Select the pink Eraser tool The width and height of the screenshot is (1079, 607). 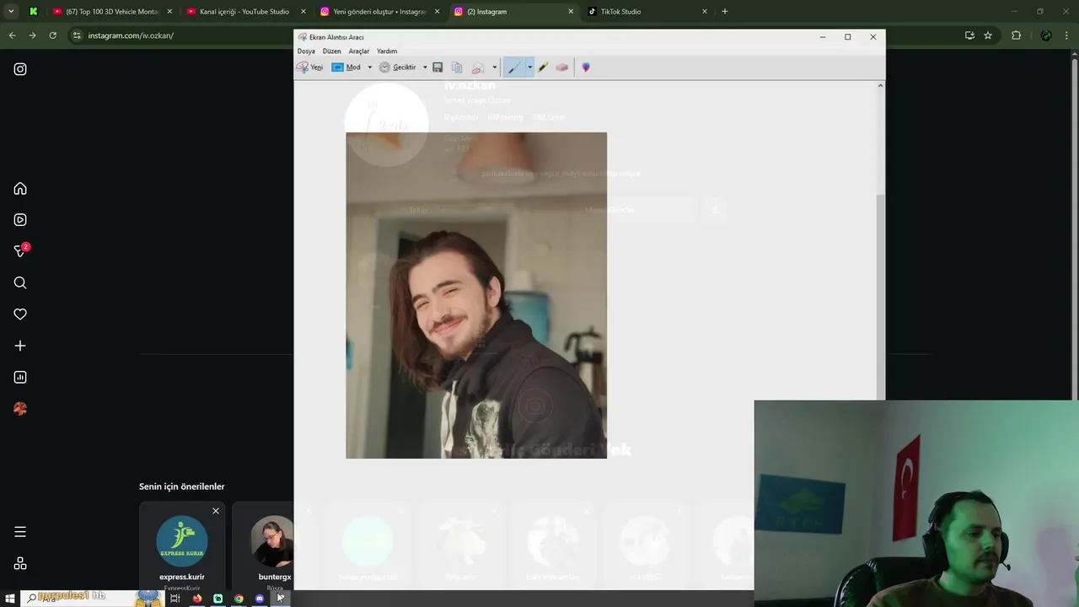pos(562,67)
